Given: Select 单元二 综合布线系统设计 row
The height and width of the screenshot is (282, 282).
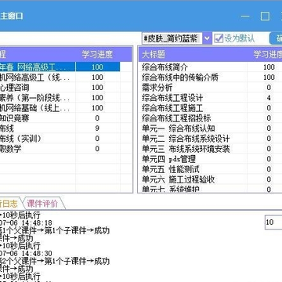Looking at the screenshot, I should tap(211, 139).
